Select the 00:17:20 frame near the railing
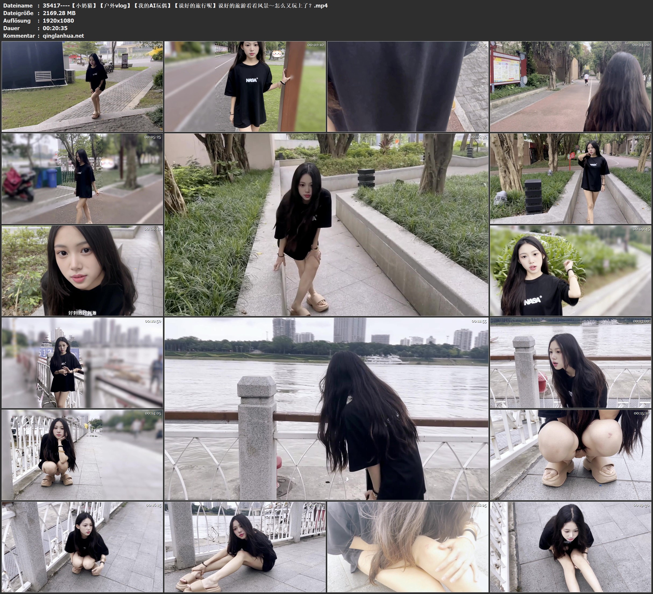653x594 pixels. [x=245, y=547]
